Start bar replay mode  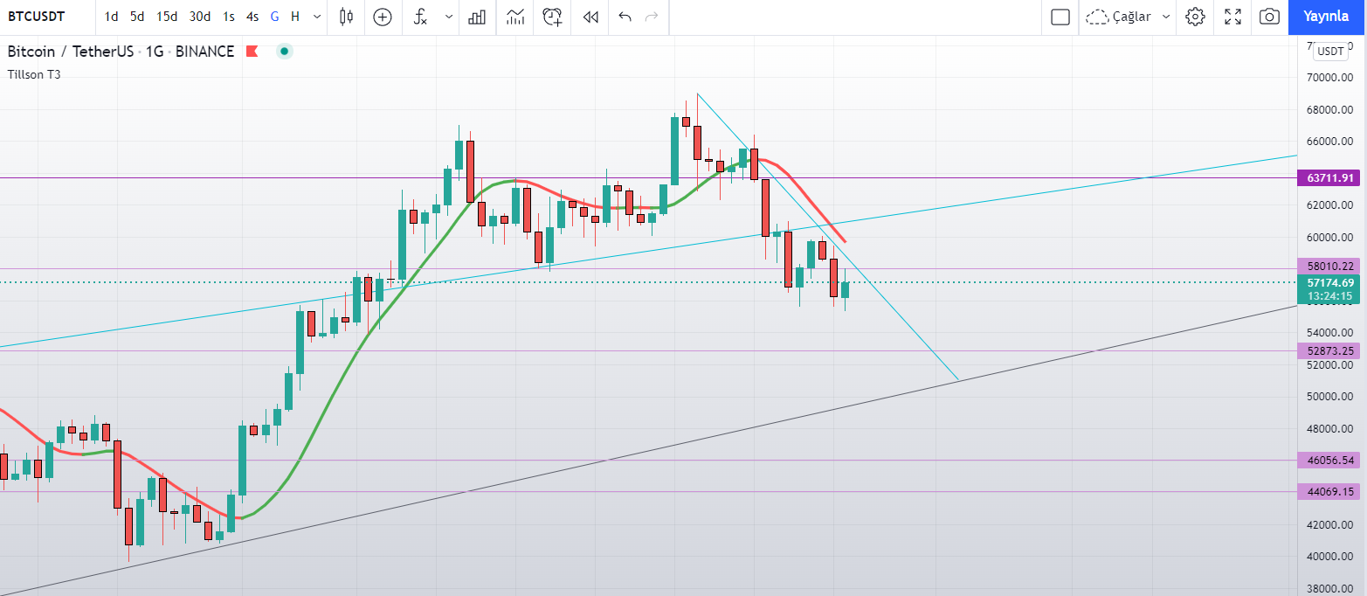(590, 17)
